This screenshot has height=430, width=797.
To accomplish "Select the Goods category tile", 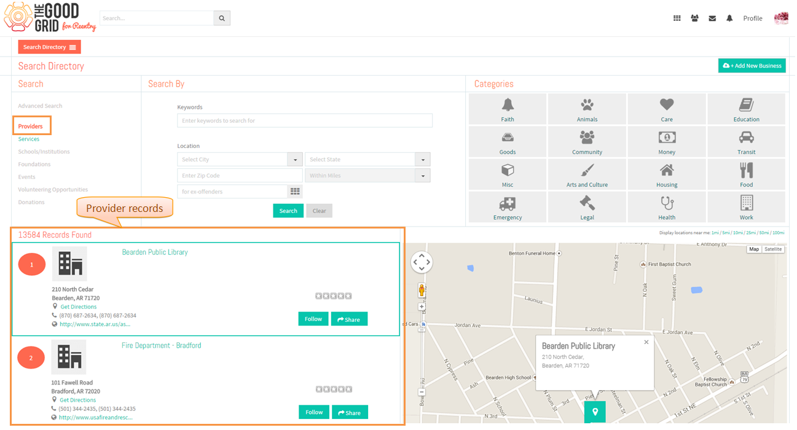I will pyautogui.click(x=508, y=141).
